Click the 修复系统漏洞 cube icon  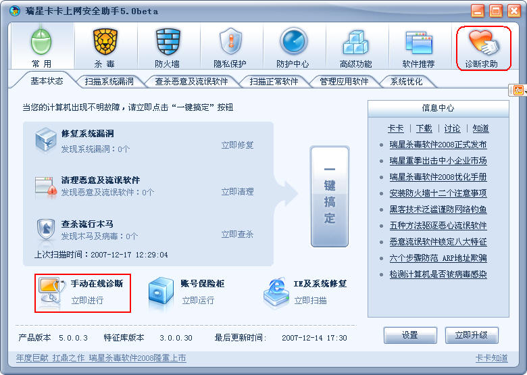[x=45, y=140]
